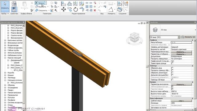This screenshot has width=197, height=111.
Task: Click the Имя вида {3D} field
Action: click(x=181, y=103)
